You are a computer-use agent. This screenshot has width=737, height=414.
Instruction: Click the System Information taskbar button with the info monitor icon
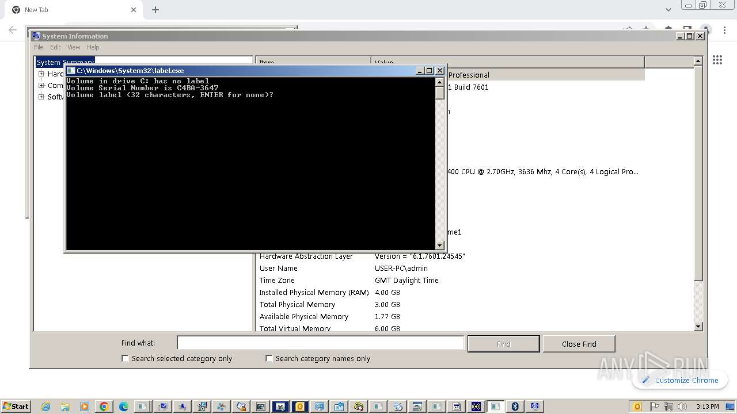tap(535, 407)
